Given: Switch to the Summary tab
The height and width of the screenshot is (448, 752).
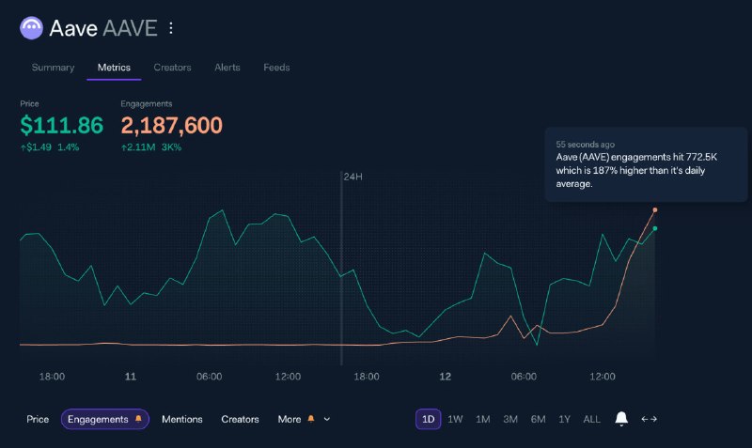Looking at the screenshot, I should (53, 68).
